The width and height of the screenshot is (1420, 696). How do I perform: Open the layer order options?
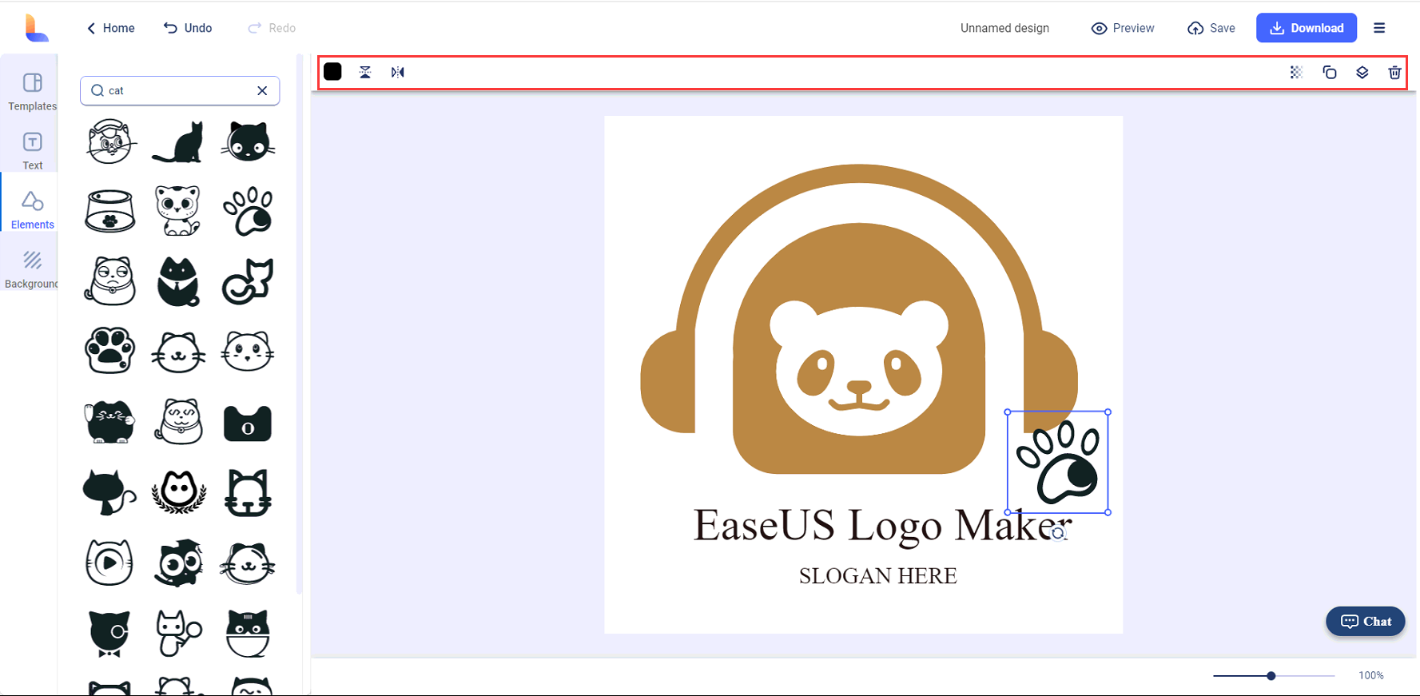[x=1362, y=72]
